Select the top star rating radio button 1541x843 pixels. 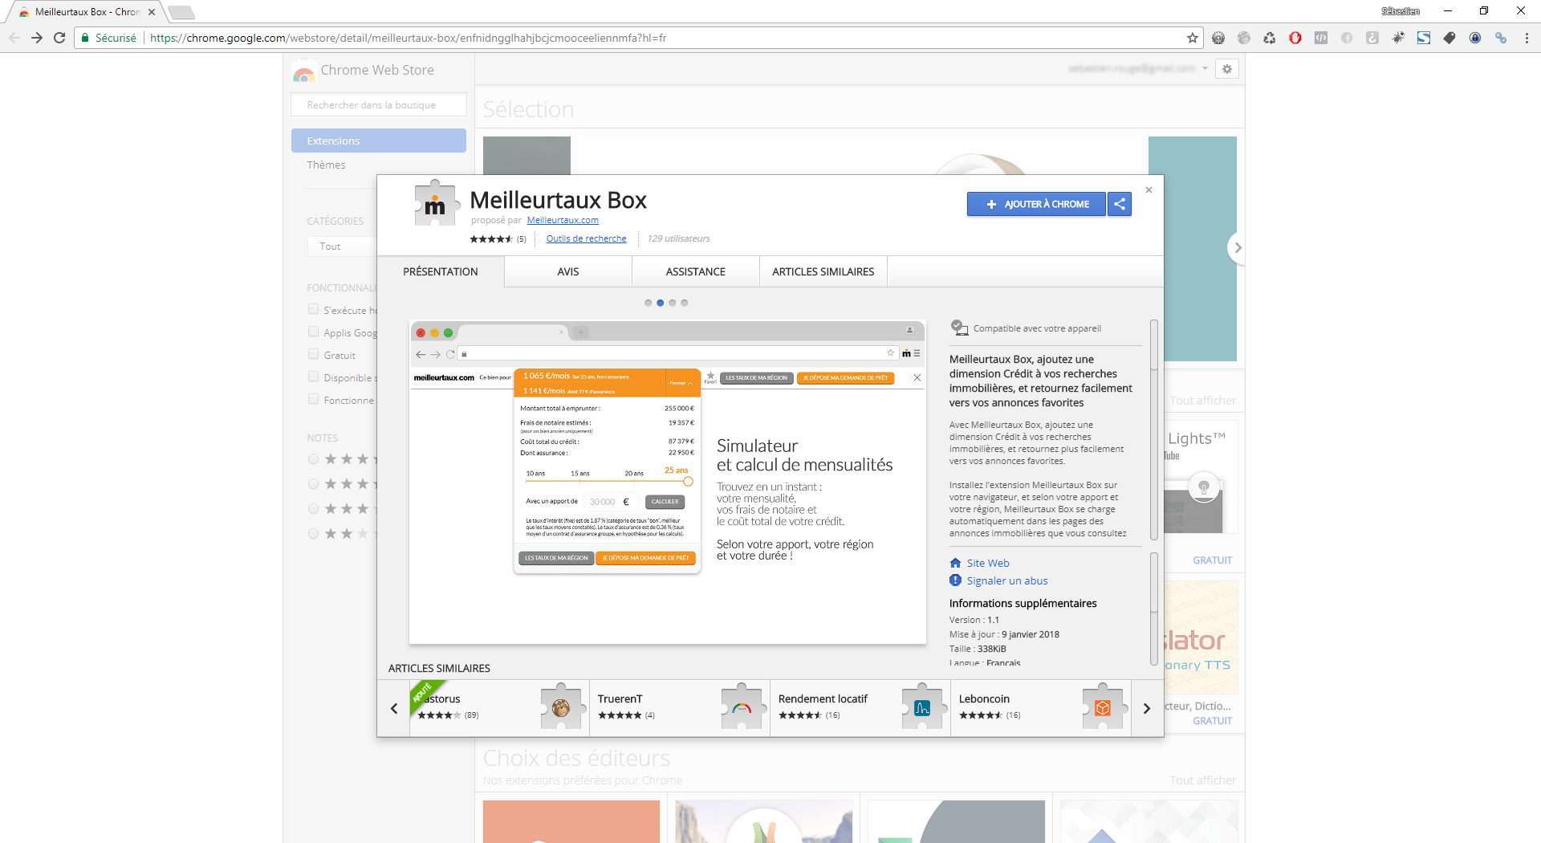coord(314,459)
